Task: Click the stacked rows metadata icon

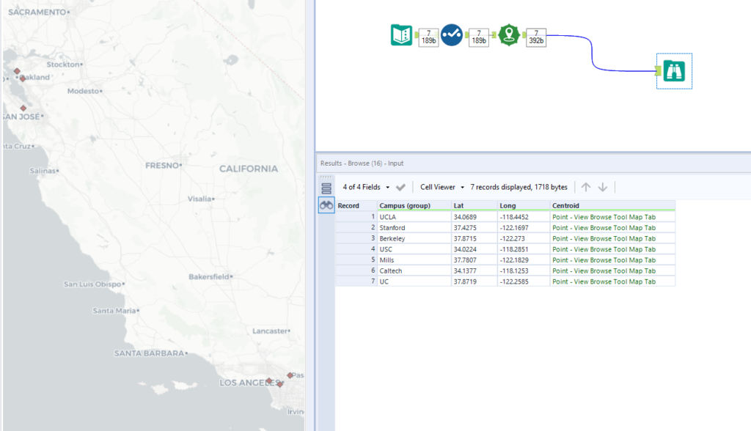Action: coord(326,188)
